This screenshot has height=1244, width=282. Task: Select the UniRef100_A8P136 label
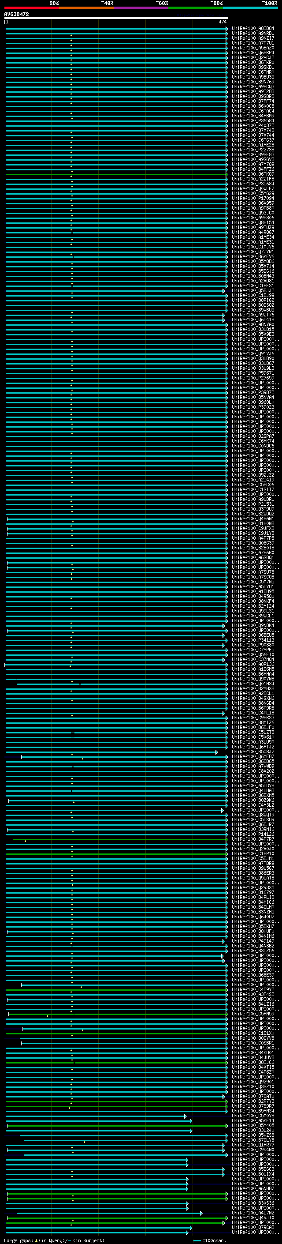[x=253, y=664]
